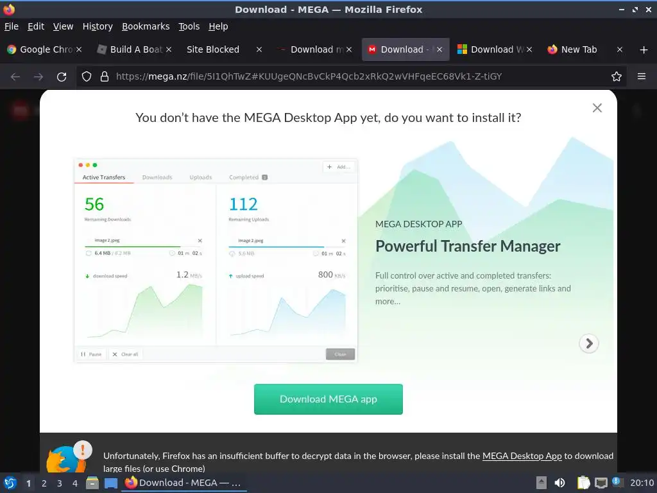Reload the current page
The height and width of the screenshot is (493, 657).
click(x=62, y=77)
